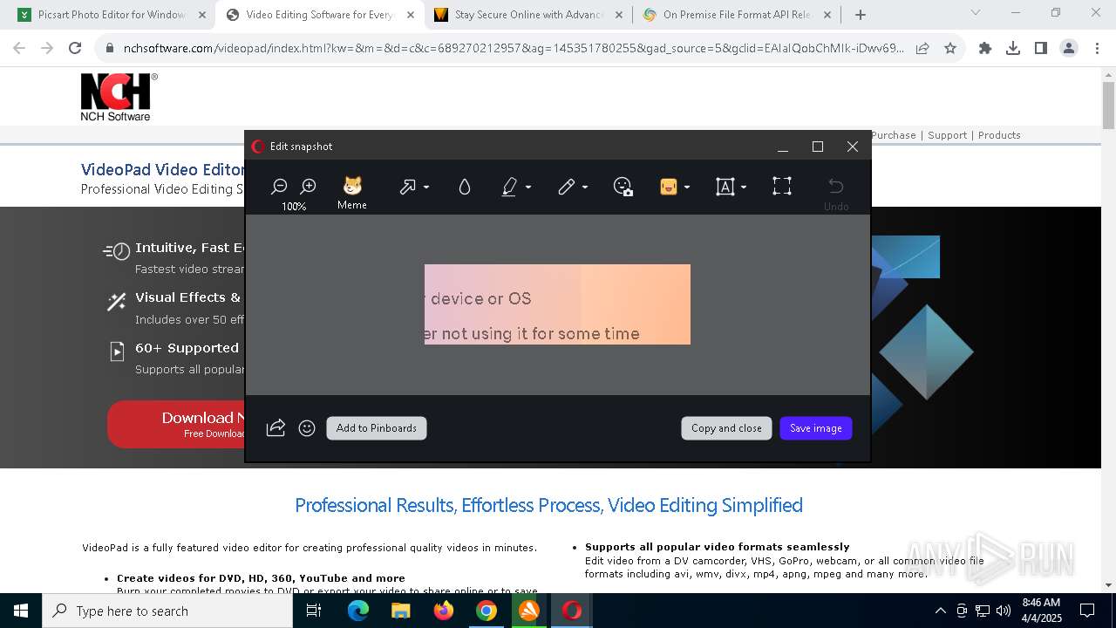Open browser downloads
1116x628 pixels.
coord(1013,49)
